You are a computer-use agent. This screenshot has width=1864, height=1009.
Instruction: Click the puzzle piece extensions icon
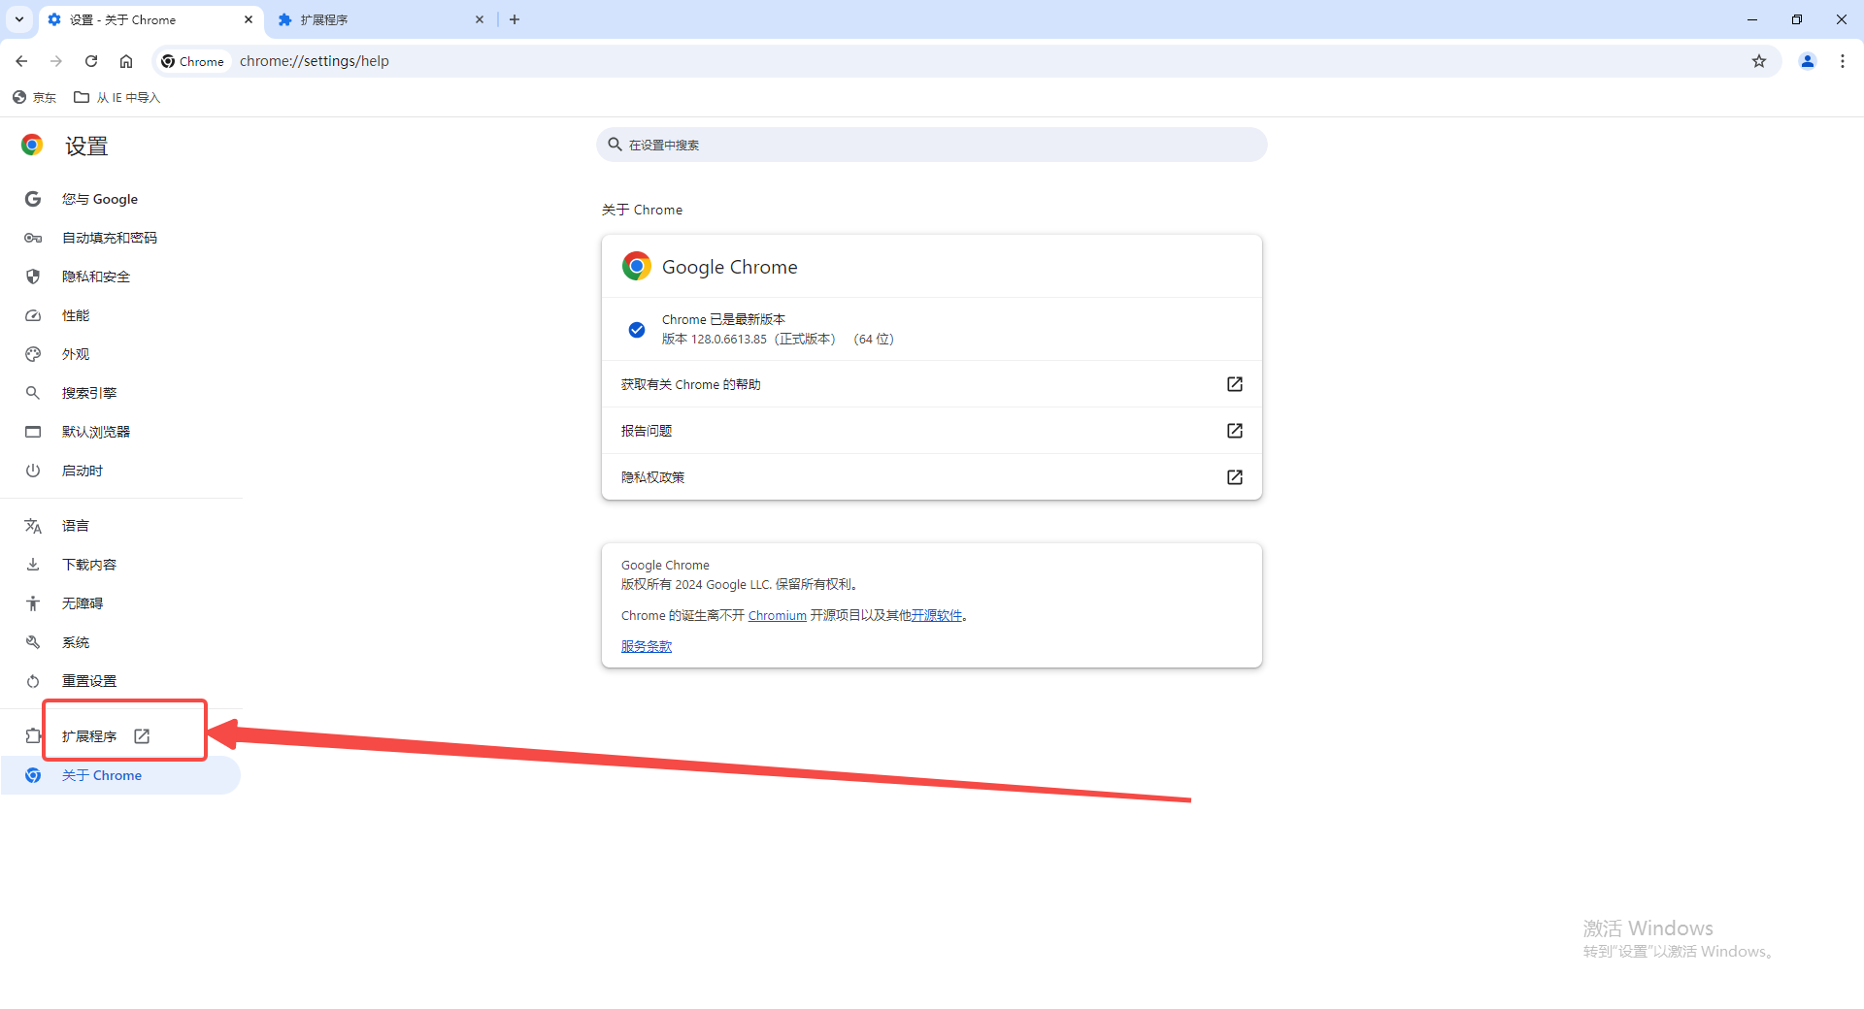pos(33,736)
